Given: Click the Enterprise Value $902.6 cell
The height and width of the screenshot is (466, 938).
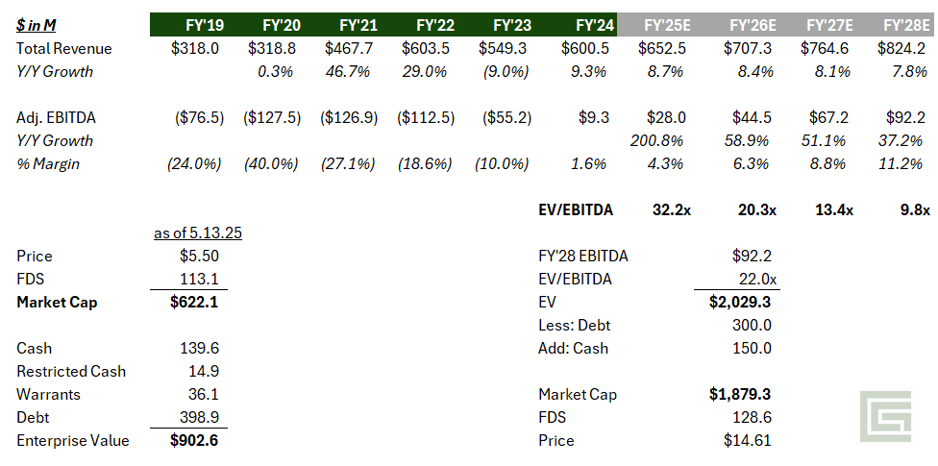Looking at the screenshot, I should click(x=194, y=441).
